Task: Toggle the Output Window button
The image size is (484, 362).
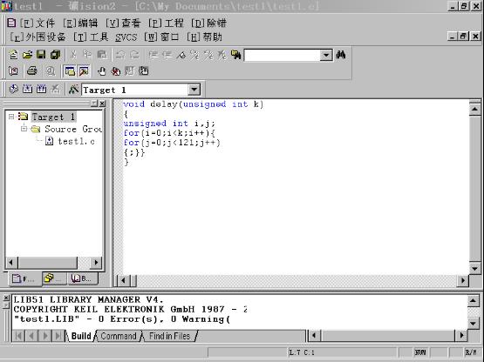Action: click(x=84, y=71)
